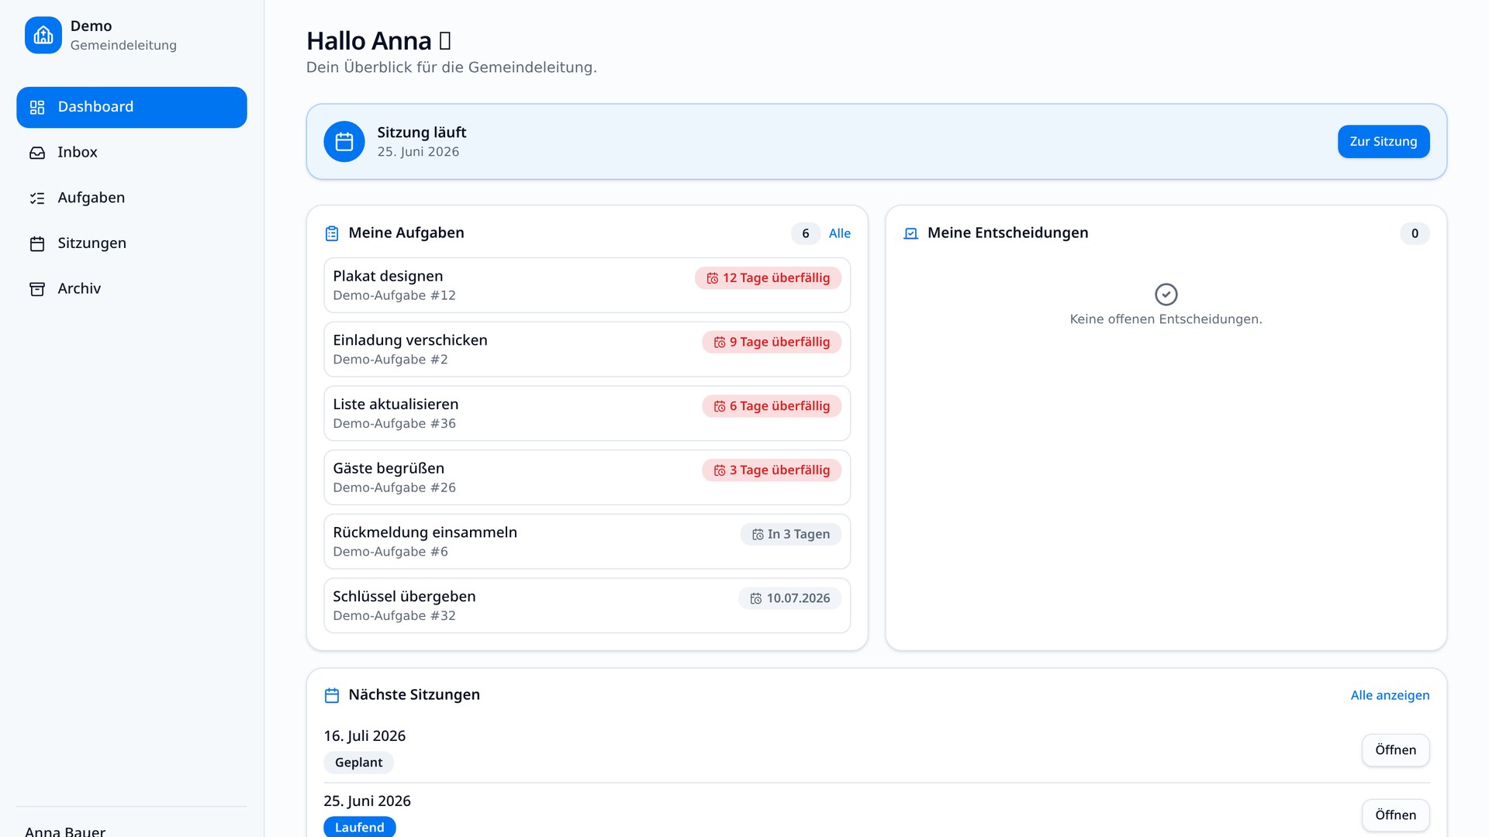
Task: Click the clock icon in 9 Tage überfällig badge
Action: (720, 343)
